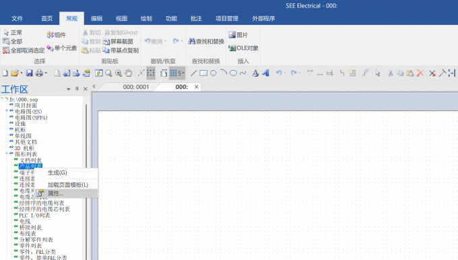The height and width of the screenshot is (260, 458).
Task: Open file with the folder icon
Action: pos(14,73)
